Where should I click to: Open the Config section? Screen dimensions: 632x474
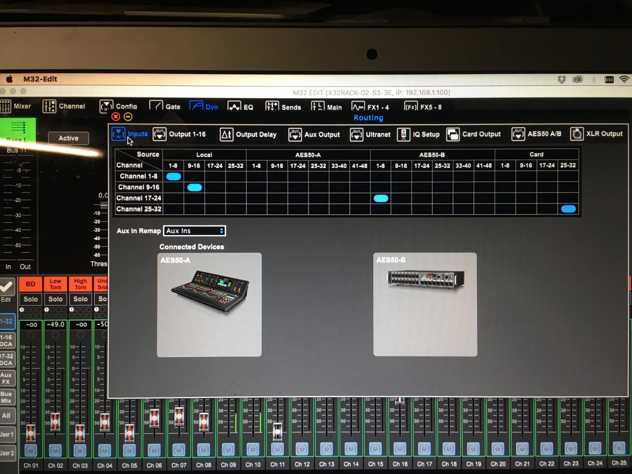coord(118,106)
